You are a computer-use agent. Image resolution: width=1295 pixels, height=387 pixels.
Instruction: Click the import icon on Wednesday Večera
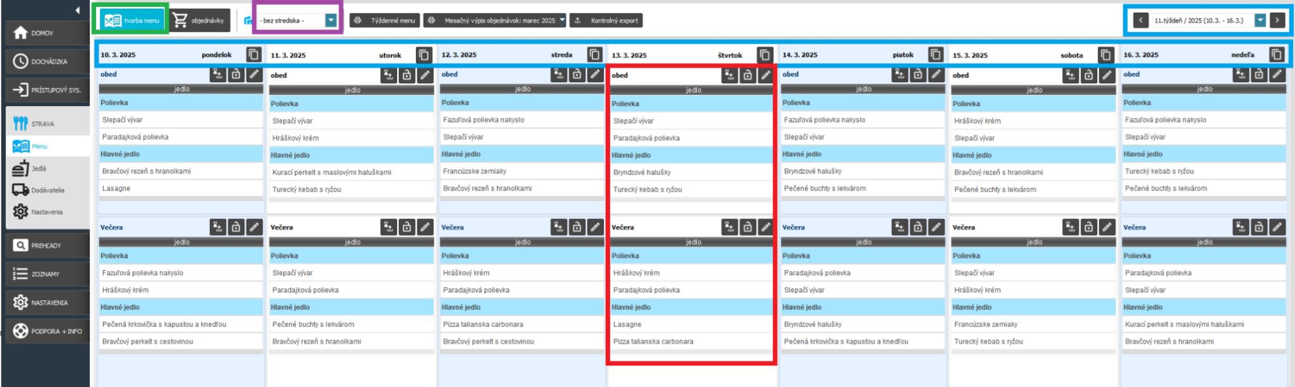559,227
